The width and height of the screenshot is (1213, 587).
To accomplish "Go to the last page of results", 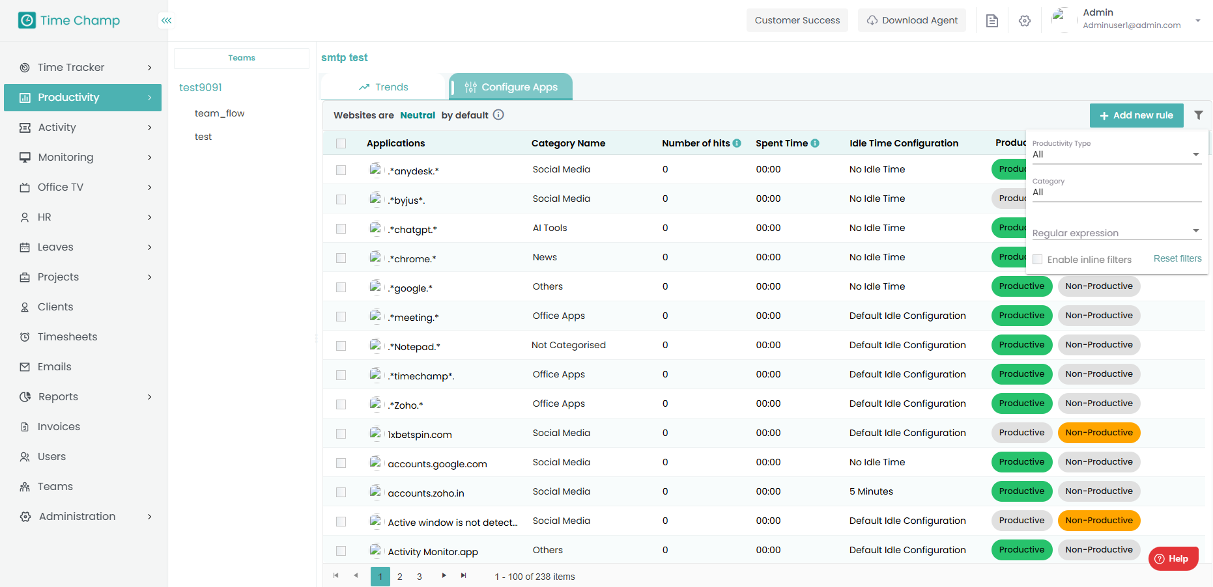I will tap(464, 575).
